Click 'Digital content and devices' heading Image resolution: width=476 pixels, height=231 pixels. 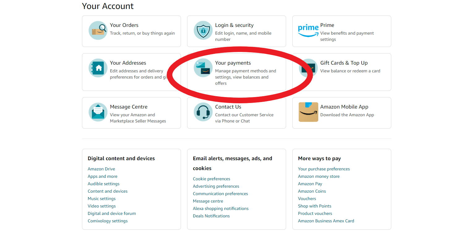pos(121,158)
